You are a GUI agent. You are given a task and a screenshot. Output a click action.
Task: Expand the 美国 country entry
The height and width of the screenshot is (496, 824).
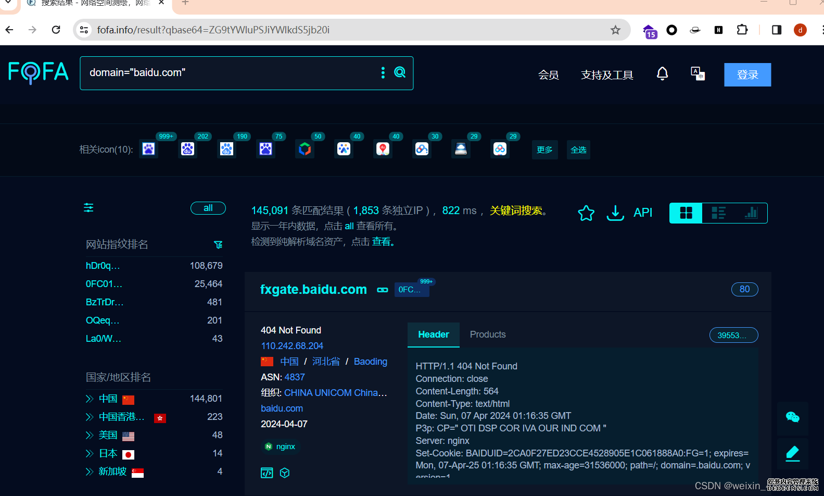pyautogui.click(x=90, y=436)
